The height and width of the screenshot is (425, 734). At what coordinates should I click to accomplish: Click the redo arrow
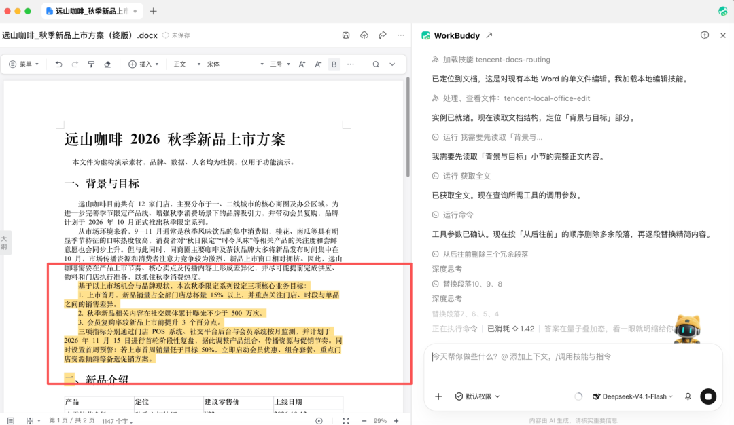75,64
